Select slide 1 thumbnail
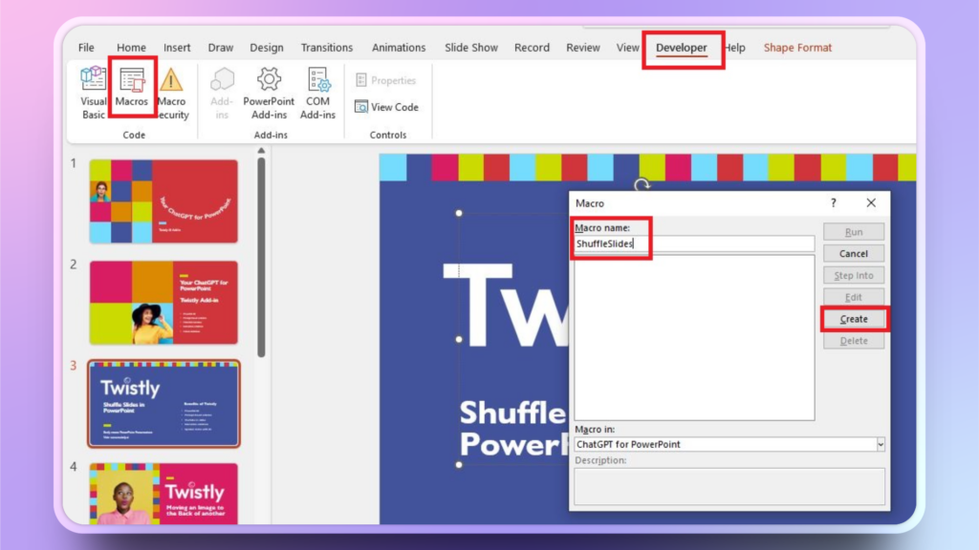979x550 pixels. (163, 201)
